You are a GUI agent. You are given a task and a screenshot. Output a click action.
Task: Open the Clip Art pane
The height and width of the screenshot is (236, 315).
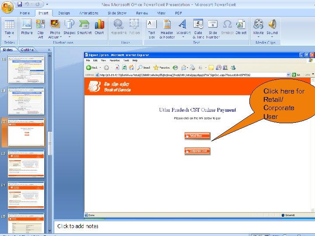click(x=40, y=29)
